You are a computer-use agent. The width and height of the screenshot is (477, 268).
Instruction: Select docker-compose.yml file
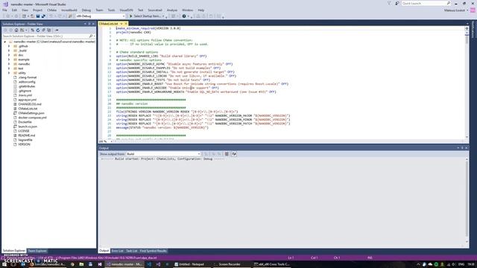point(32,118)
